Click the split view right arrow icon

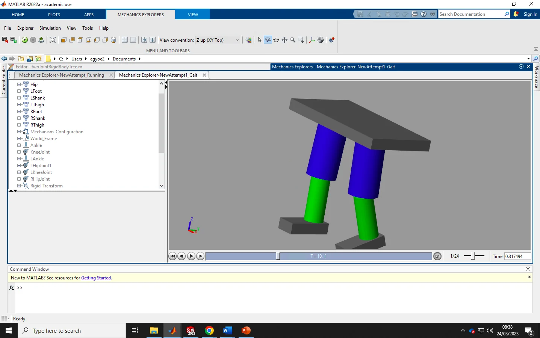[x=144, y=40]
